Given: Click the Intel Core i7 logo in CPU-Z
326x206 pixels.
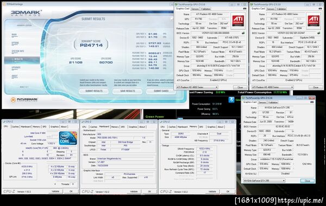Looking at the screenshot, I should pyautogui.click(x=68, y=138).
